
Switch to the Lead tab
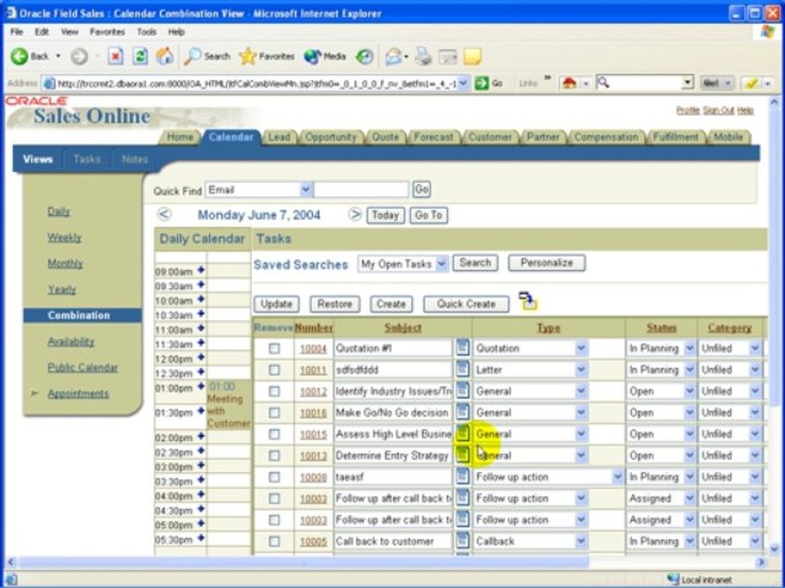point(279,137)
